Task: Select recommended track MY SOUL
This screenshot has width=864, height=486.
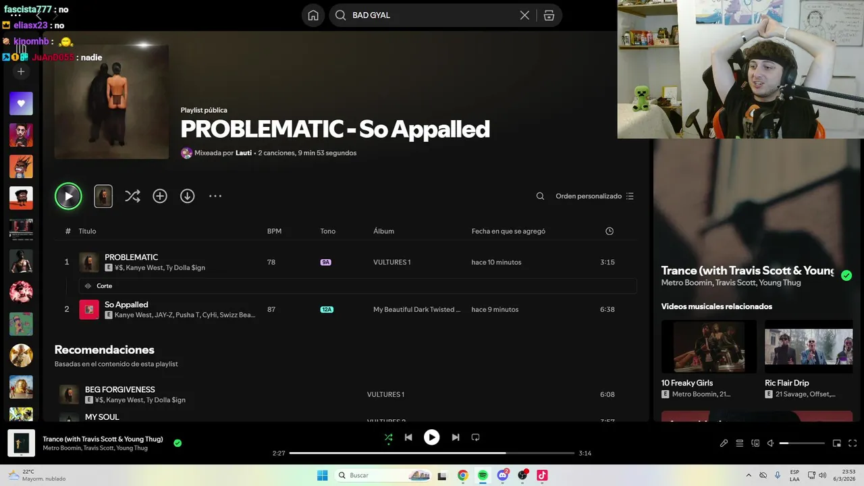Action: 102,417
